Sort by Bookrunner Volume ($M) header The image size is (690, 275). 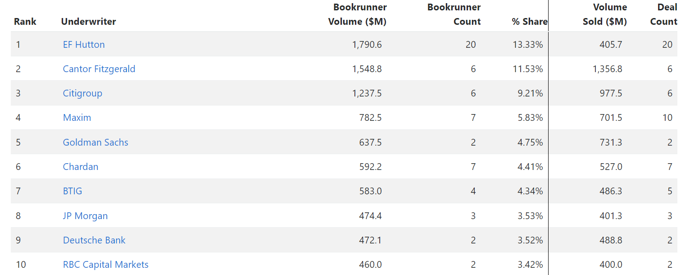coord(358,14)
